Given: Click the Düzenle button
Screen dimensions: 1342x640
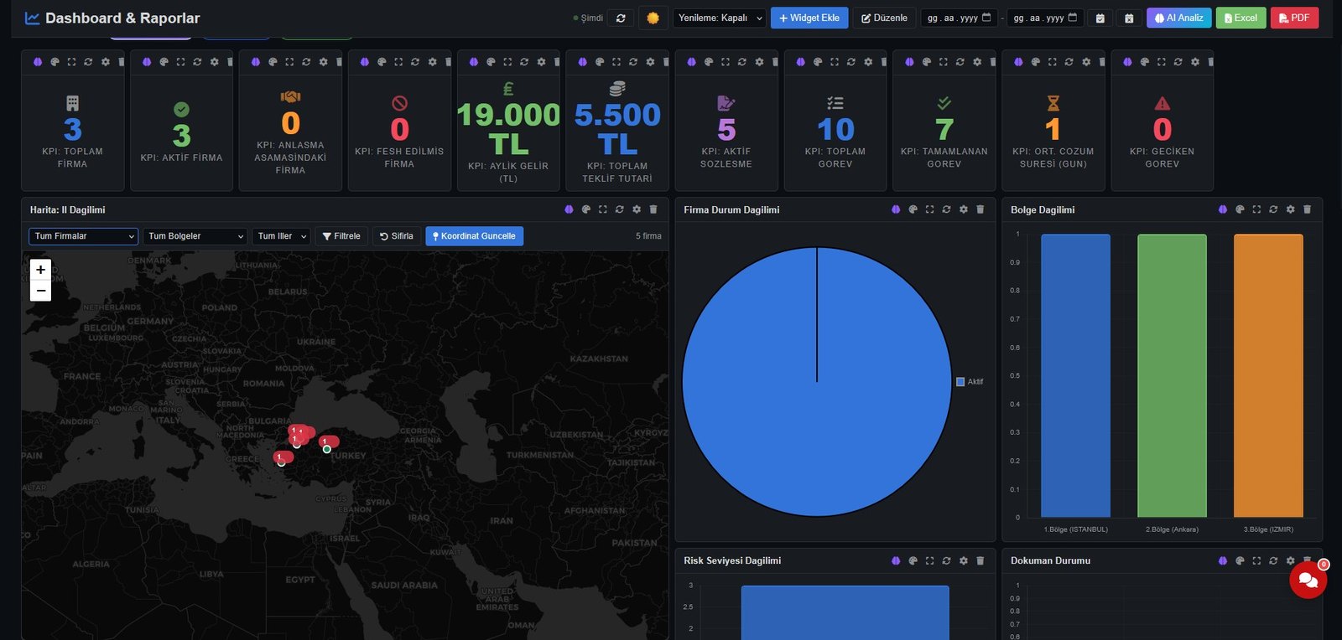Looking at the screenshot, I should click(885, 18).
